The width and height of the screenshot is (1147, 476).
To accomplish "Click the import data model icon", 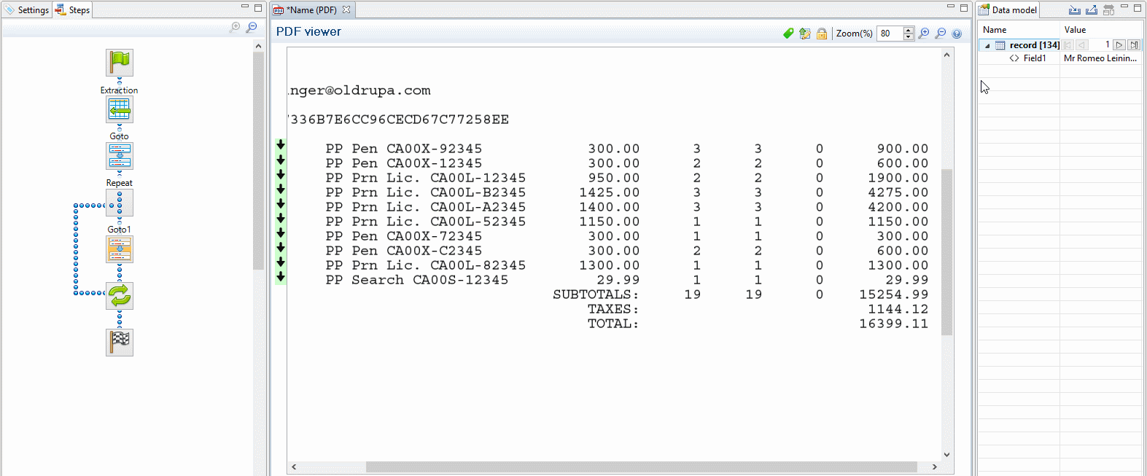I will click(x=1075, y=10).
